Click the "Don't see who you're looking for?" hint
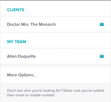The width and height of the screenshot is (111, 102). pos(35,91)
